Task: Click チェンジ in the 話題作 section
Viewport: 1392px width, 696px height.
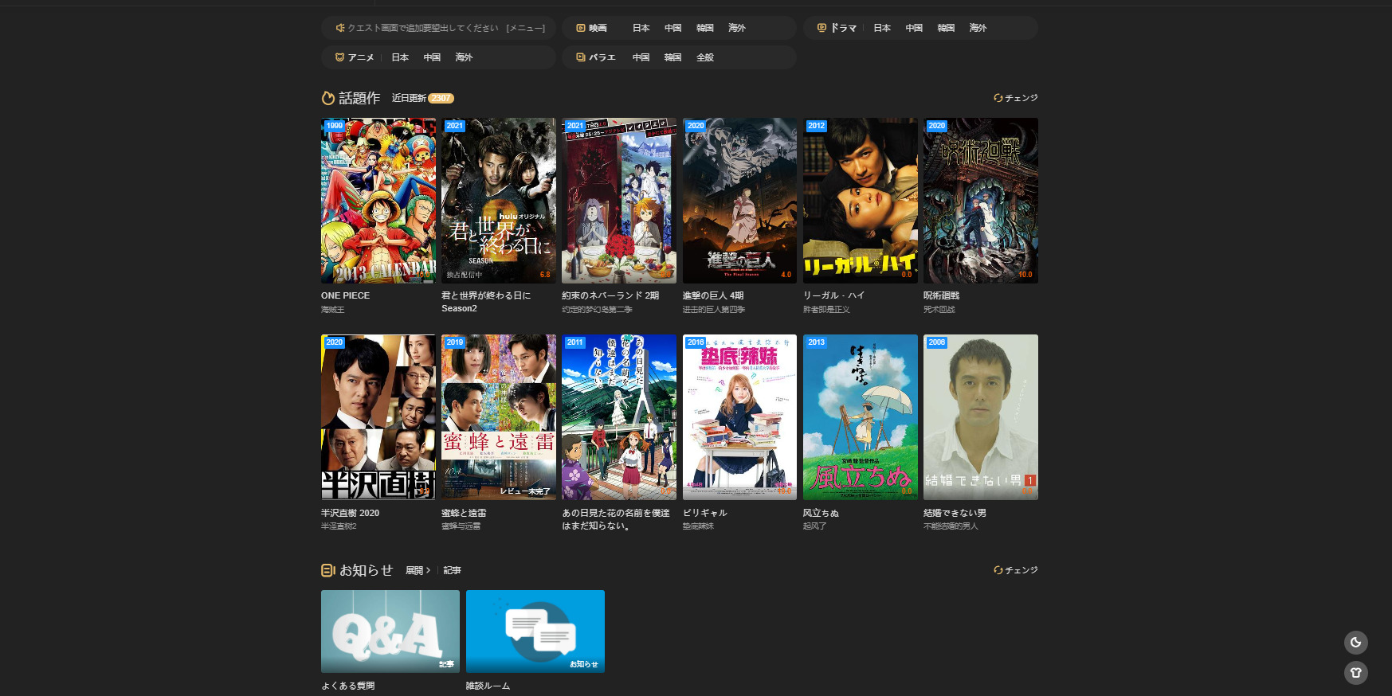Action: 1021,98
